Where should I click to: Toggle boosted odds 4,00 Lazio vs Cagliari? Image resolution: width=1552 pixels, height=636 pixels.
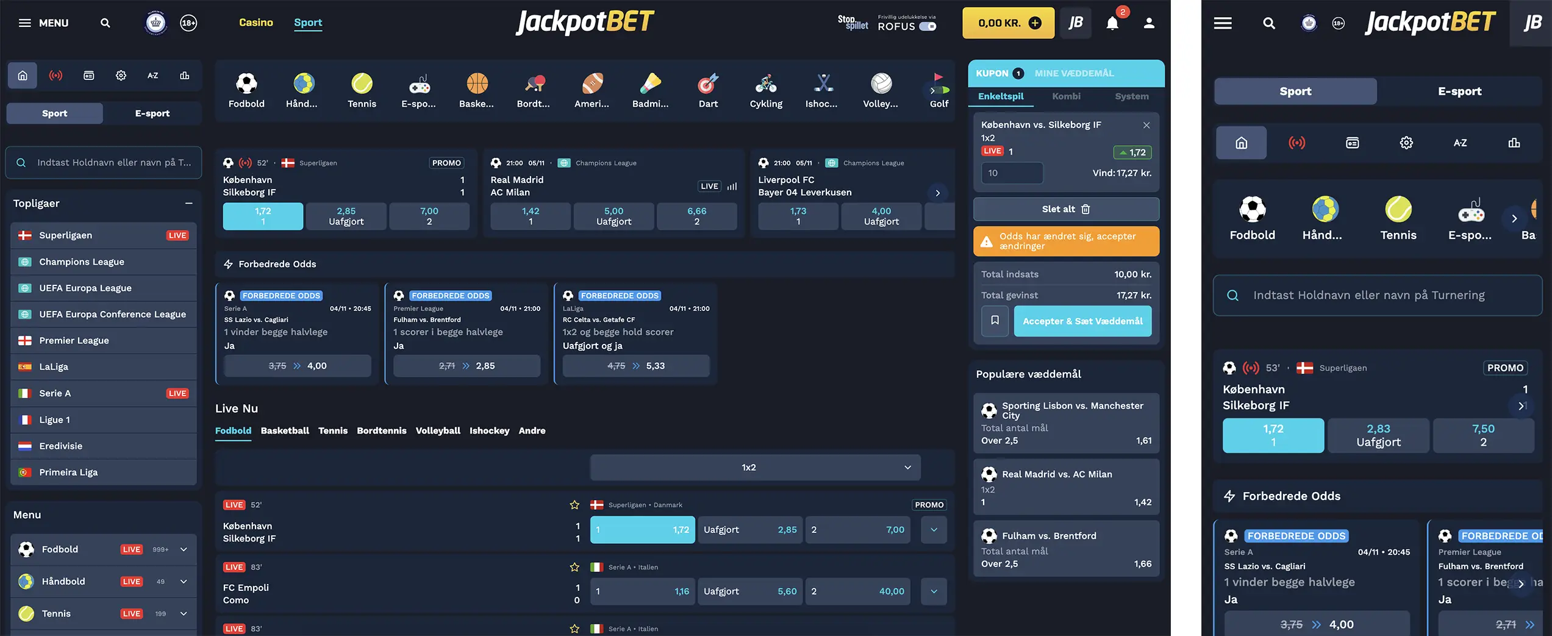pyautogui.click(x=298, y=366)
